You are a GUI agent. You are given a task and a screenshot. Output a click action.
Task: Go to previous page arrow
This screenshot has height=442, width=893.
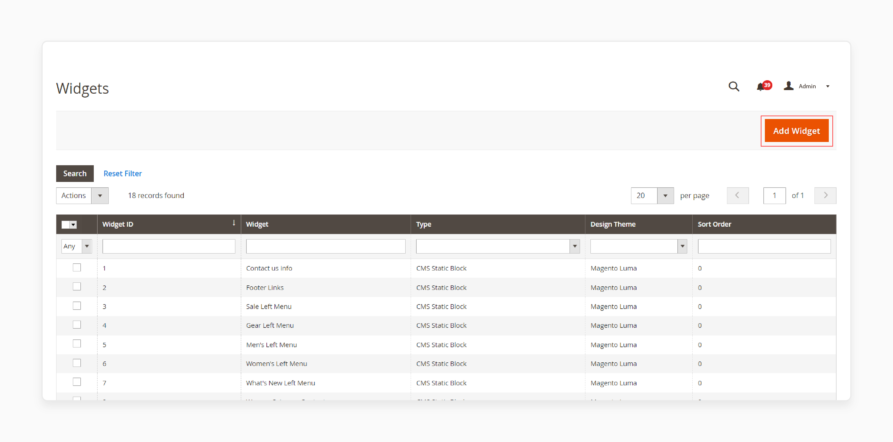pyautogui.click(x=738, y=196)
